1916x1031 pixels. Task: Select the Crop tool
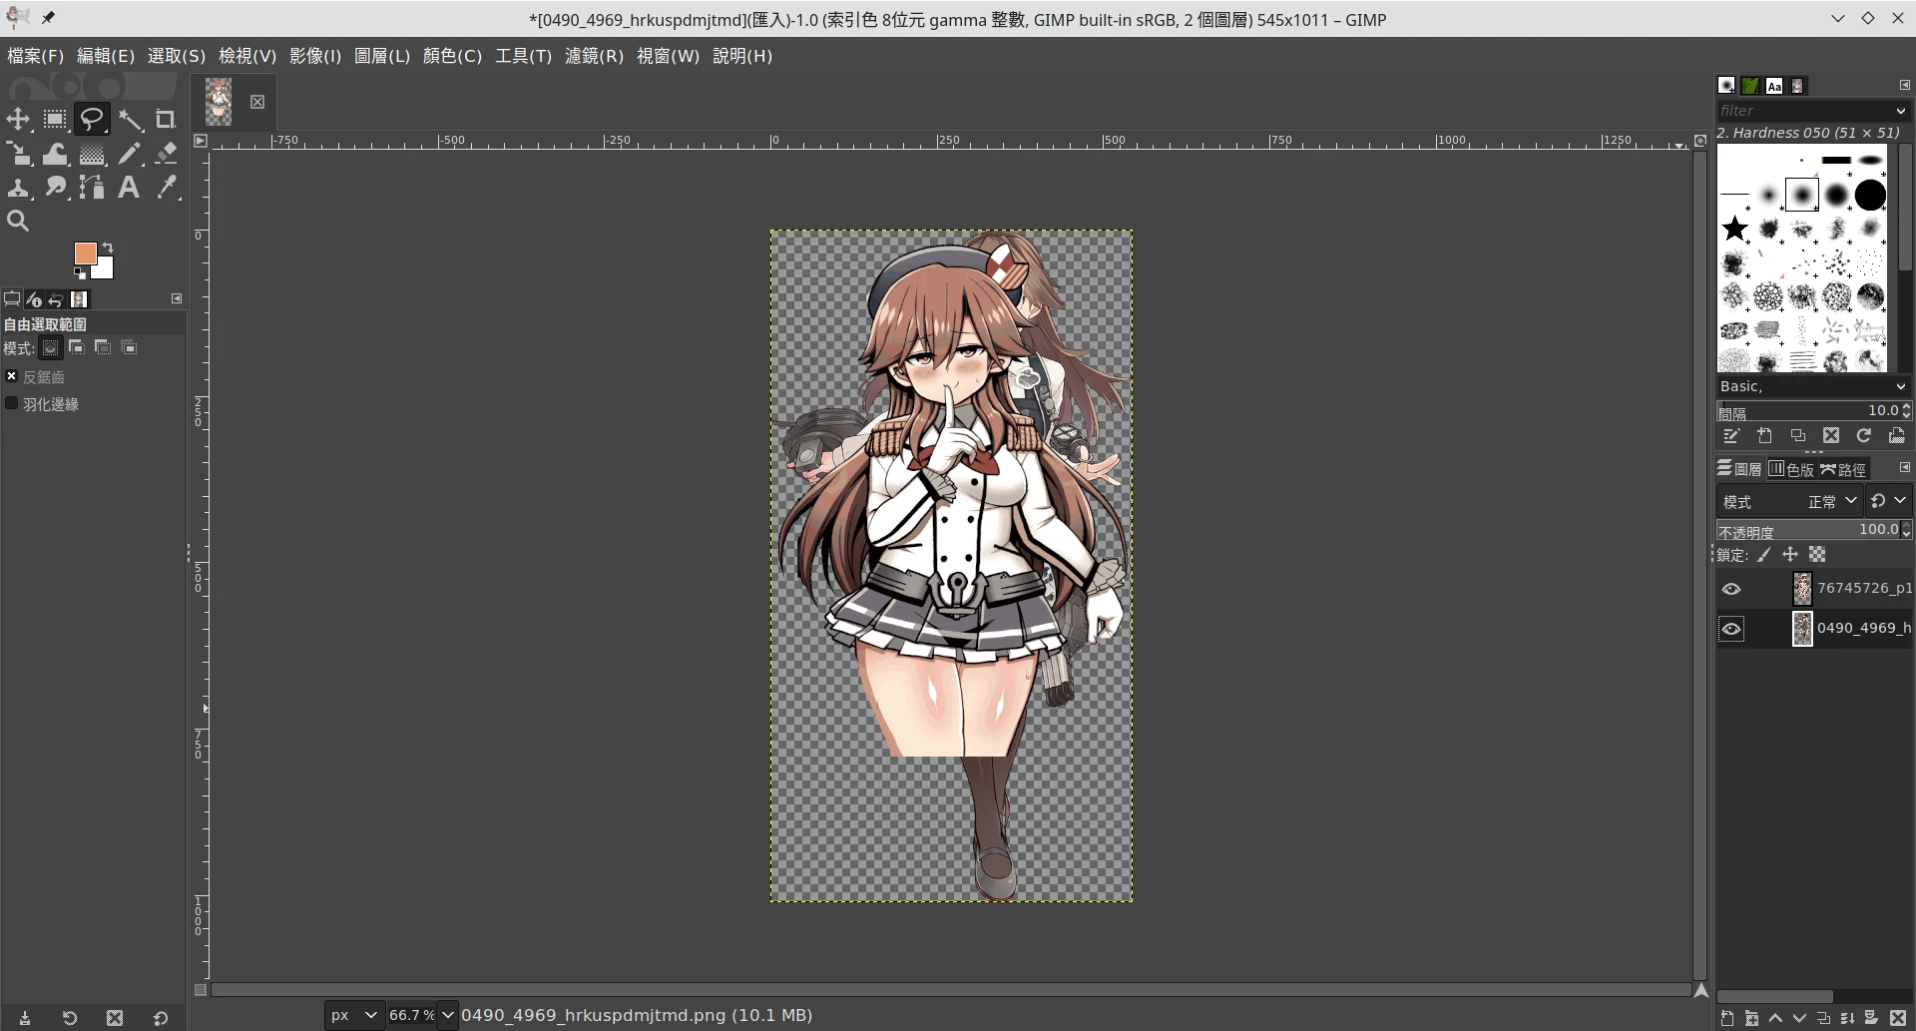point(166,120)
